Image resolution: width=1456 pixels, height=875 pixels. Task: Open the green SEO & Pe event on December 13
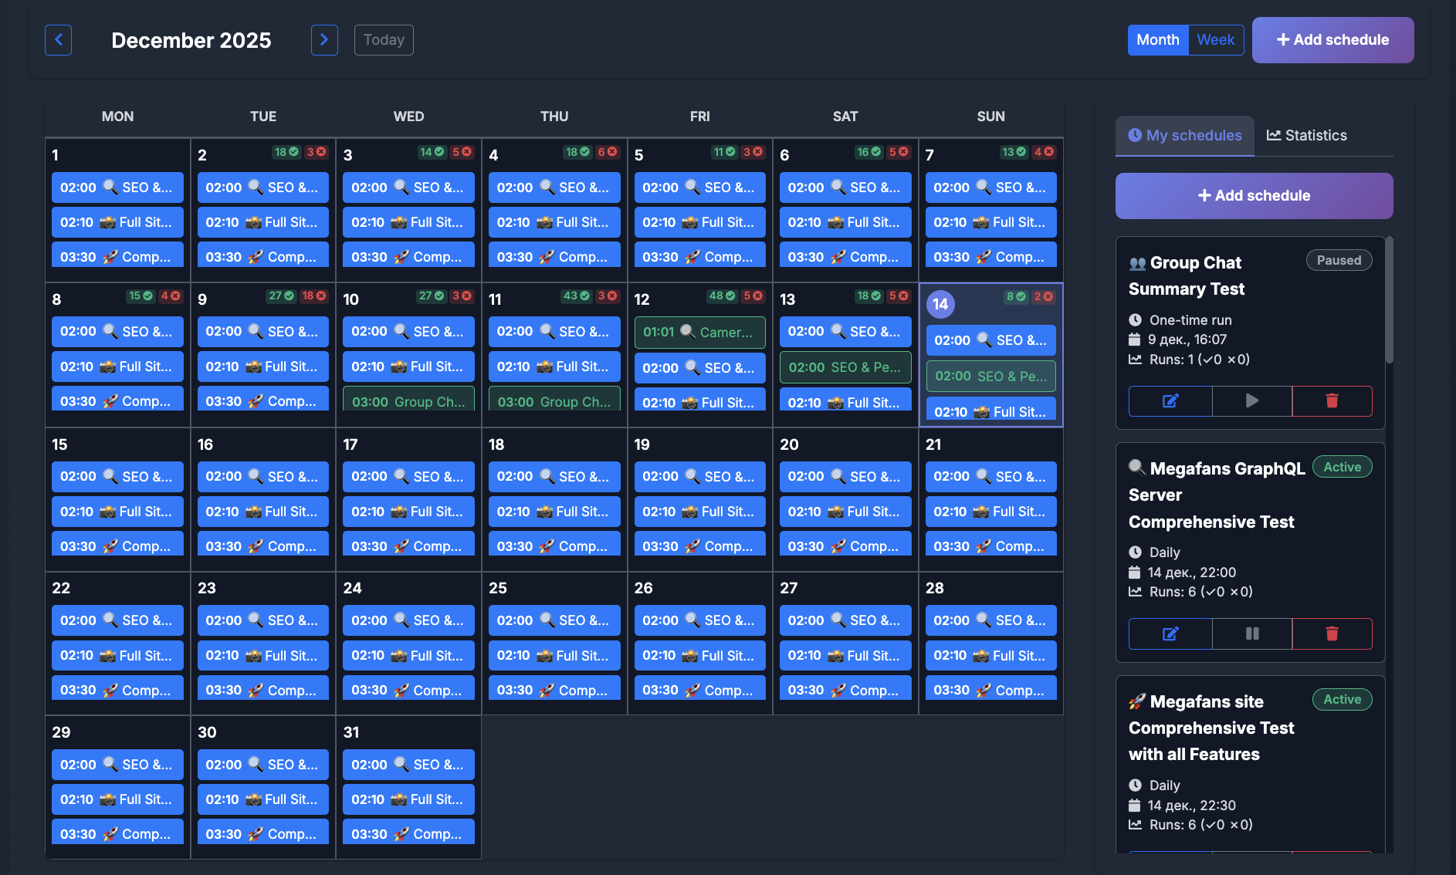845,367
